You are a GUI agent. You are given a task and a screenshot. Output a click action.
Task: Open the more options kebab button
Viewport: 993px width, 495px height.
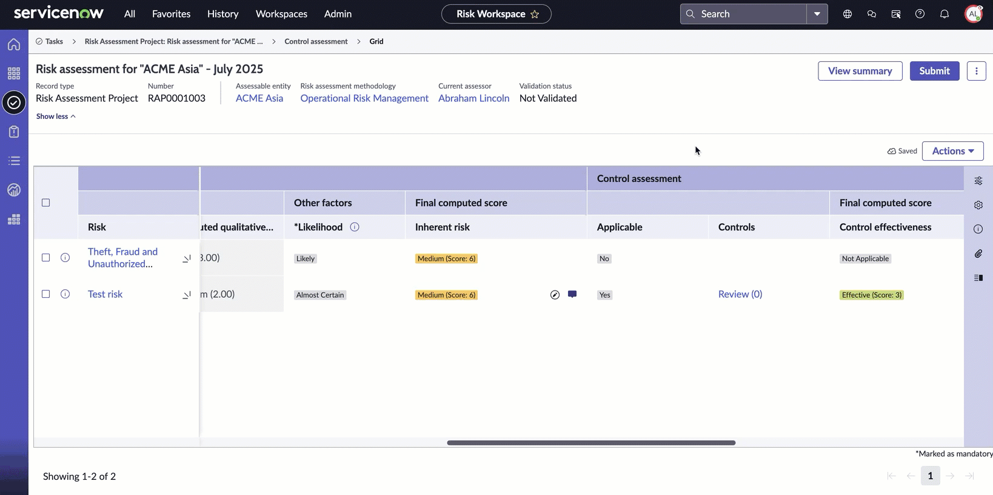point(976,71)
